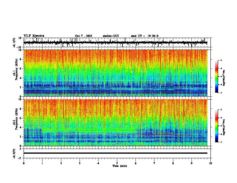The height and width of the screenshot is (183, 237).
Task: Click the ch.1 colorbar "-3" top value
Action: [221, 60]
